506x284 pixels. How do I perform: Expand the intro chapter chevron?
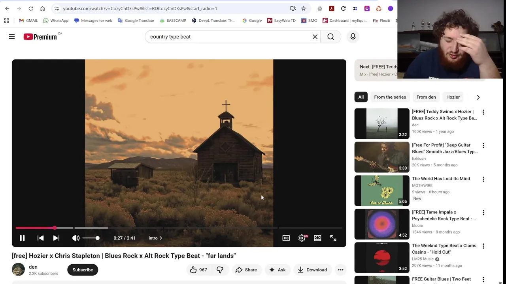160,238
